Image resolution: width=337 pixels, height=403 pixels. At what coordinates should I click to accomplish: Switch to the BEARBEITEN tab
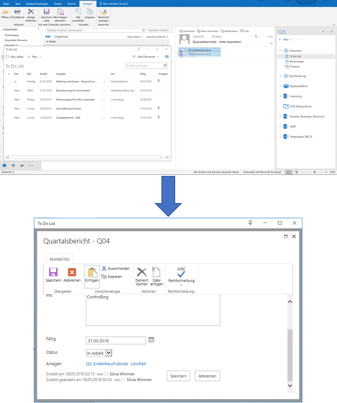click(59, 259)
